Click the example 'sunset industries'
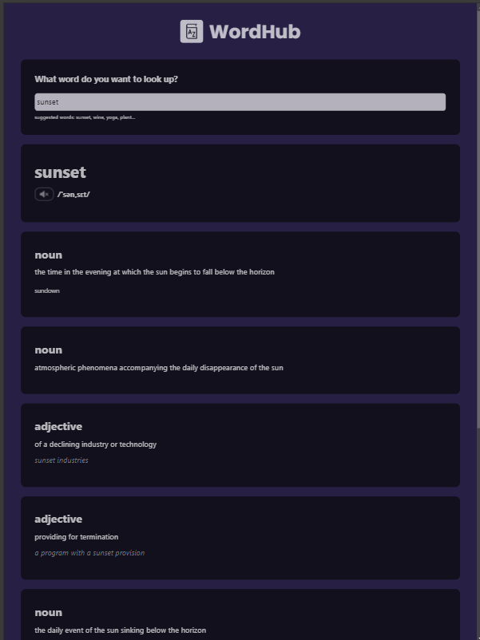This screenshot has width=480, height=640. pos(61,460)
